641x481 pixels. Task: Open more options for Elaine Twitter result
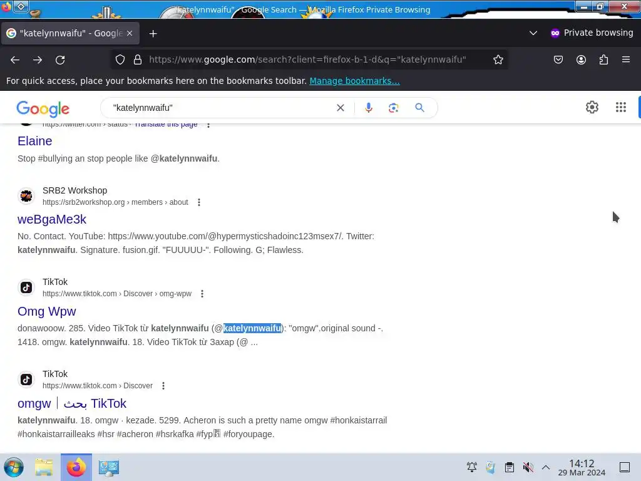pos(208,125)
